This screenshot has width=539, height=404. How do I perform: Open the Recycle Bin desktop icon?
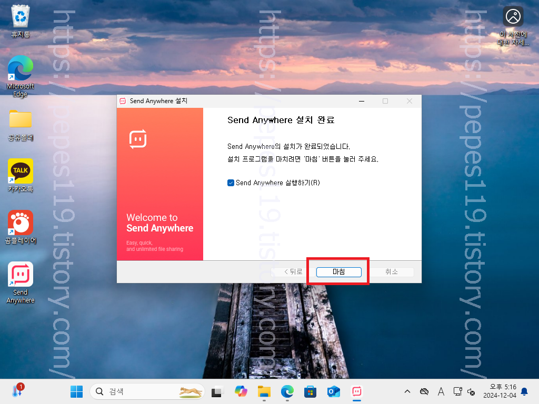tap(21, 22)
